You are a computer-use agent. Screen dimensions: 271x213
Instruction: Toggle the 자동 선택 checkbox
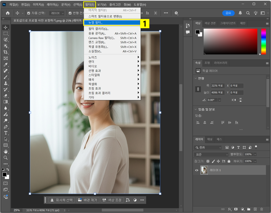pyautogui.click(x=28, y=13)
